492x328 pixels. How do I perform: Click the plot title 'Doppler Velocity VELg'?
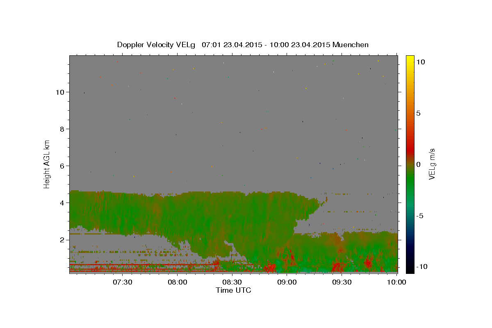click(x=156, y=45)
